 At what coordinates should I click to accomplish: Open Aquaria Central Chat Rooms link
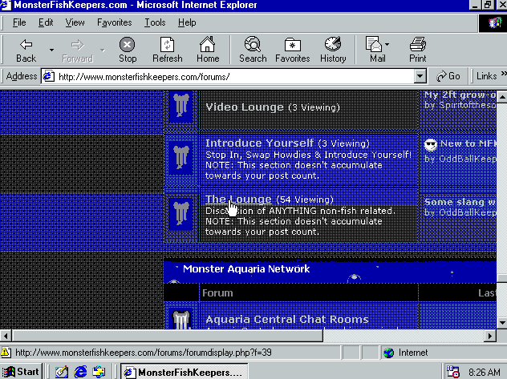tap(287, 319)
